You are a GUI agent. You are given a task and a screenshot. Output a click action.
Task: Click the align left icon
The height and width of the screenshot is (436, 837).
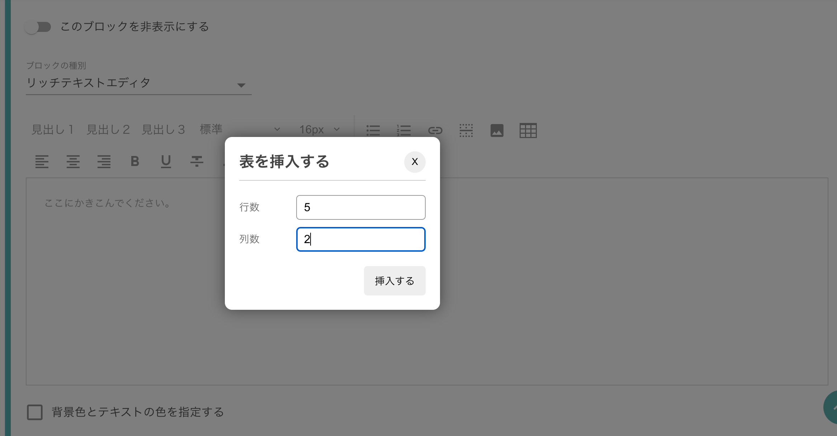click(42, 162)
